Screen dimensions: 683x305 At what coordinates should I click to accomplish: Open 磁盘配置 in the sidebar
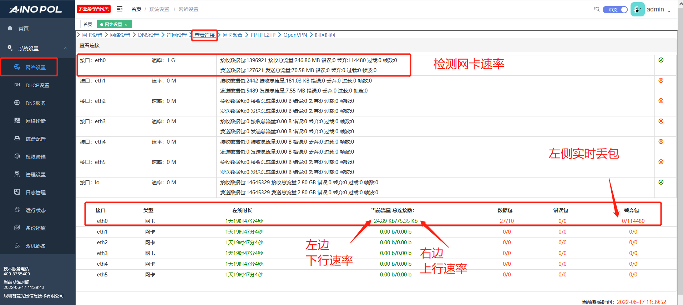point(35,139)
